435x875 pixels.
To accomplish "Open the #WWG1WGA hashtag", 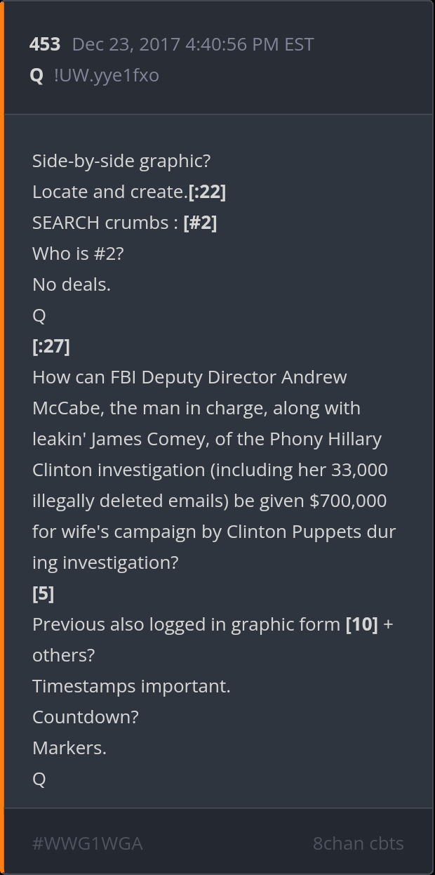I will [87, 843].
